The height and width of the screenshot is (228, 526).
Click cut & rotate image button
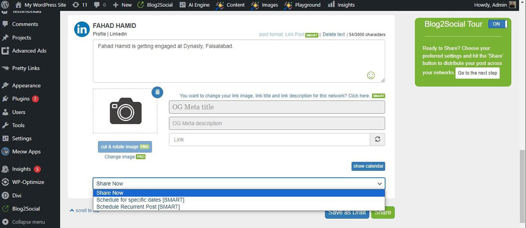[125, 147]
